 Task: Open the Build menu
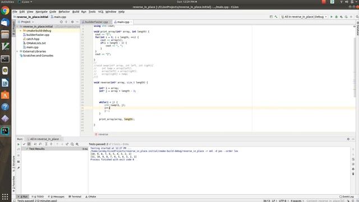(76, 12)
